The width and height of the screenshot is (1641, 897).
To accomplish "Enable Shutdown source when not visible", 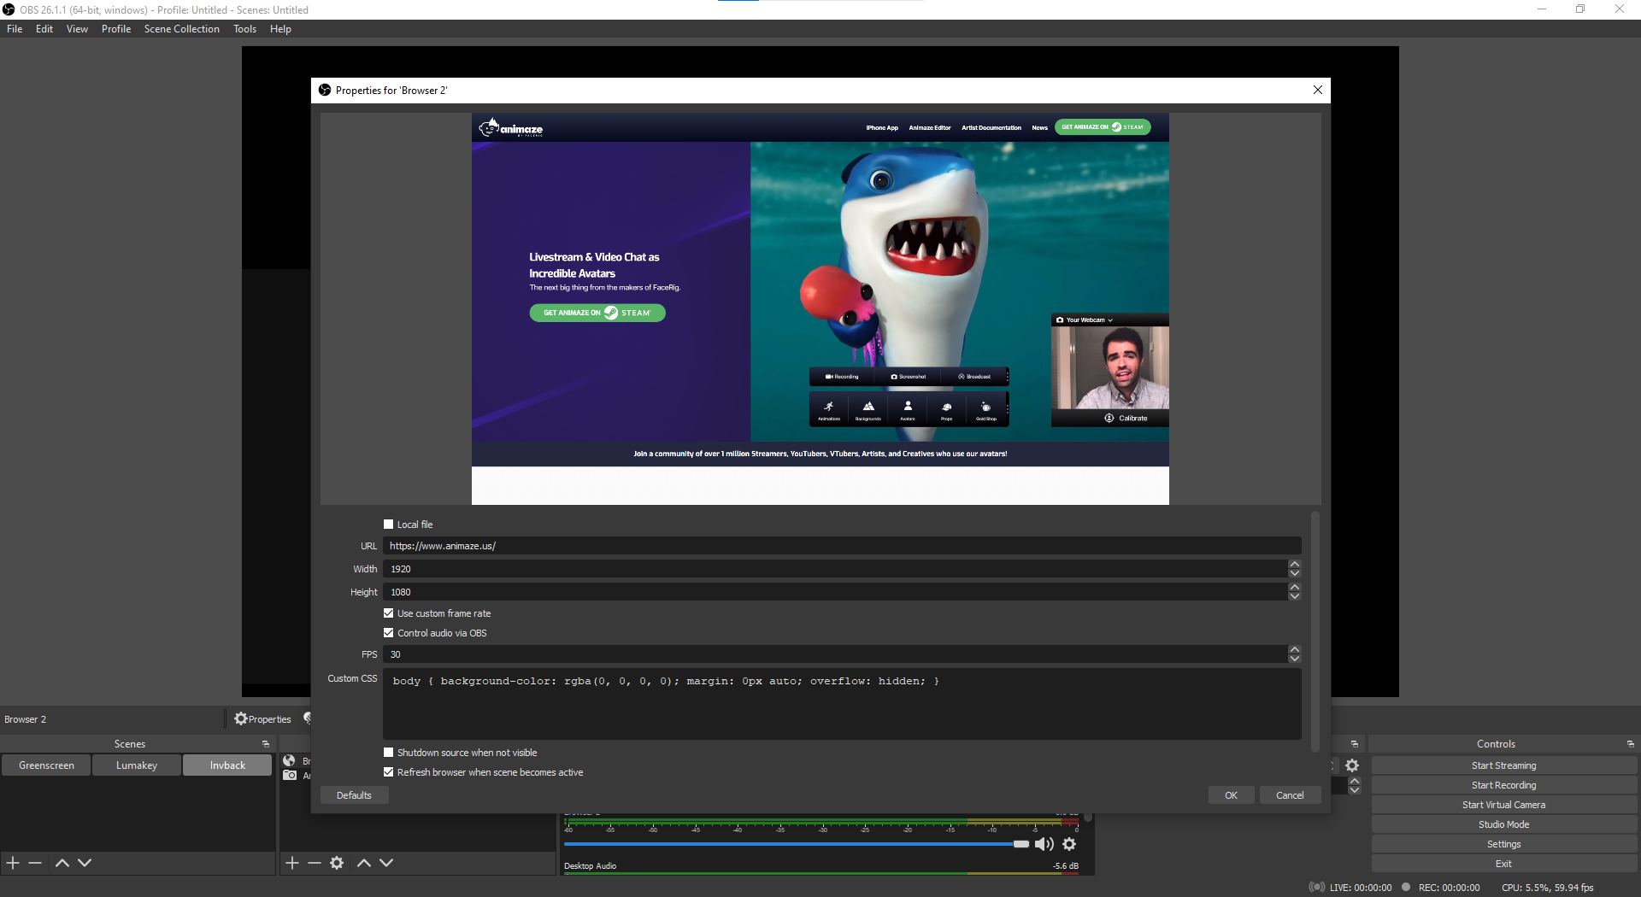I will [389, 753].
